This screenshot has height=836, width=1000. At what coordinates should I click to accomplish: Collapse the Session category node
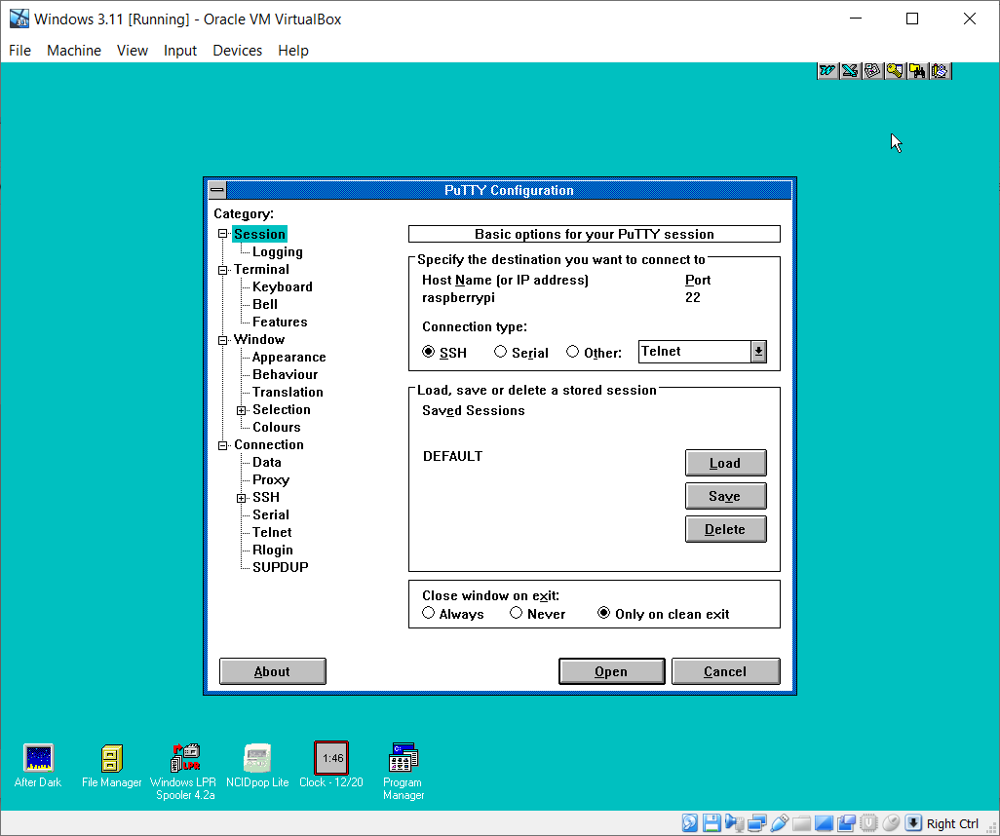222,234
